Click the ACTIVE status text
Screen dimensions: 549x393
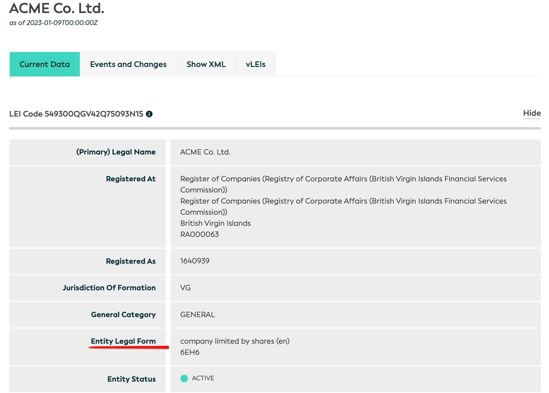coord(203,378)
